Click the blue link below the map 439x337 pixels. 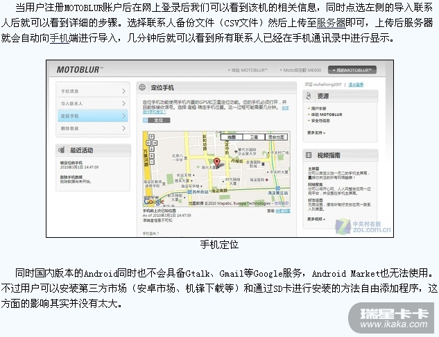283,211
